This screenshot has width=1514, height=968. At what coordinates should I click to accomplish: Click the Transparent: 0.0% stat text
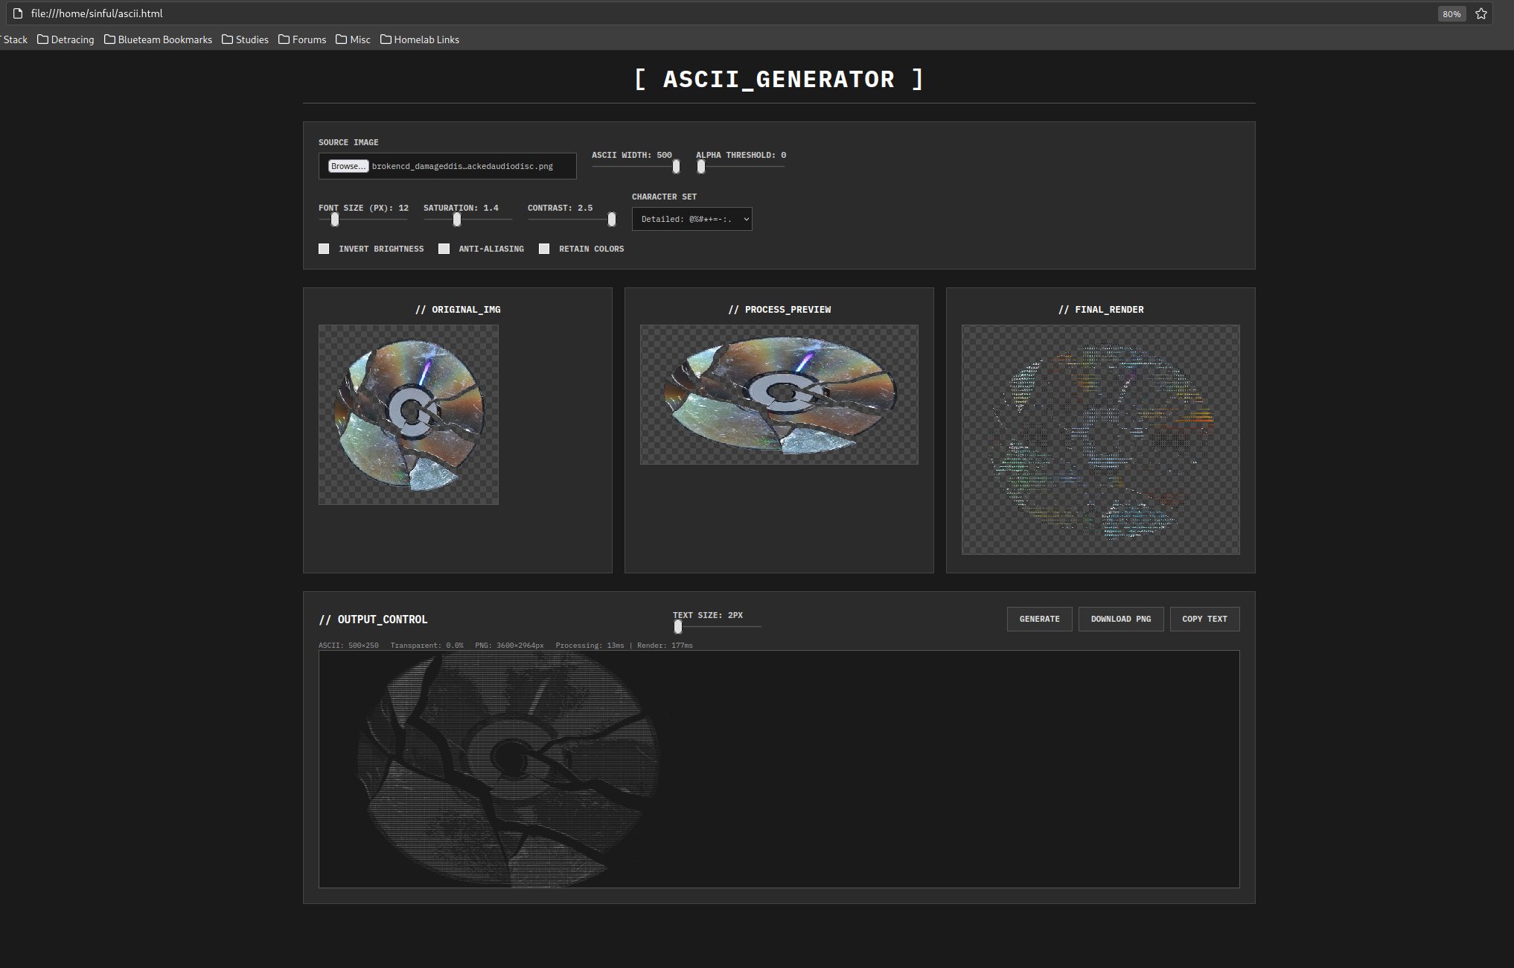coord(427,646)
